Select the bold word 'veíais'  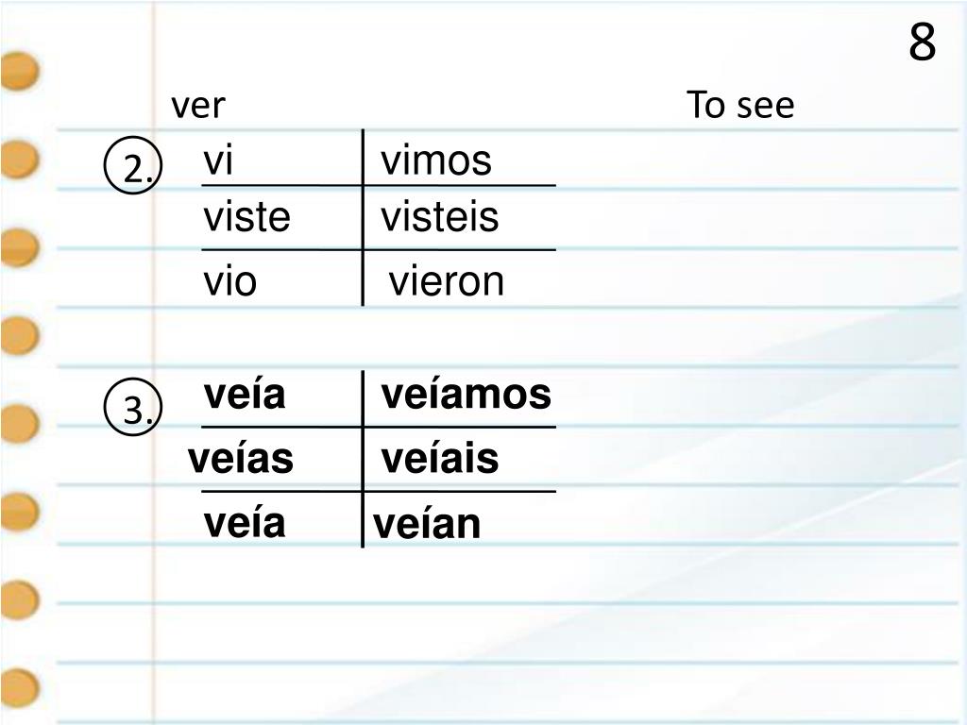(x=440, y=459)
